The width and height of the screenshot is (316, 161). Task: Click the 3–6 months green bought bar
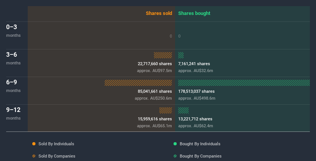181,55
